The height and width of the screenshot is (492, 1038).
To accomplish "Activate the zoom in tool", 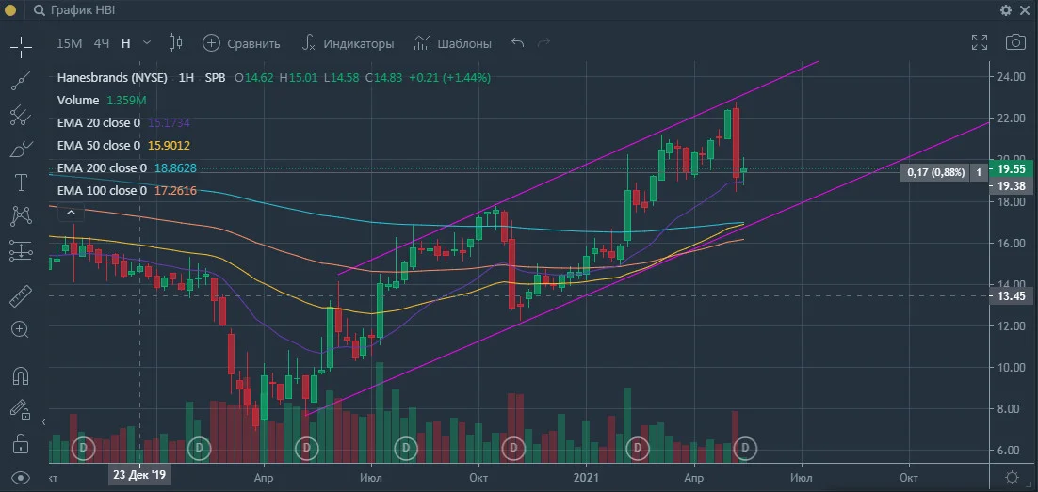I will point(21,329).
